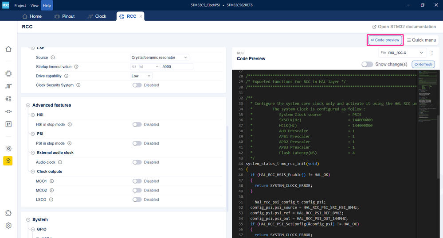
Task: Click info icon next to MCO1
Action: 52,181
